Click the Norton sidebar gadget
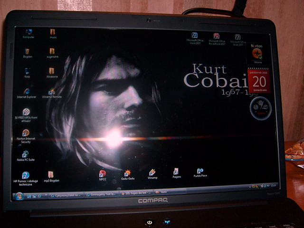The width and height of the screenshot is (304, 228). (x=256, y=54)
